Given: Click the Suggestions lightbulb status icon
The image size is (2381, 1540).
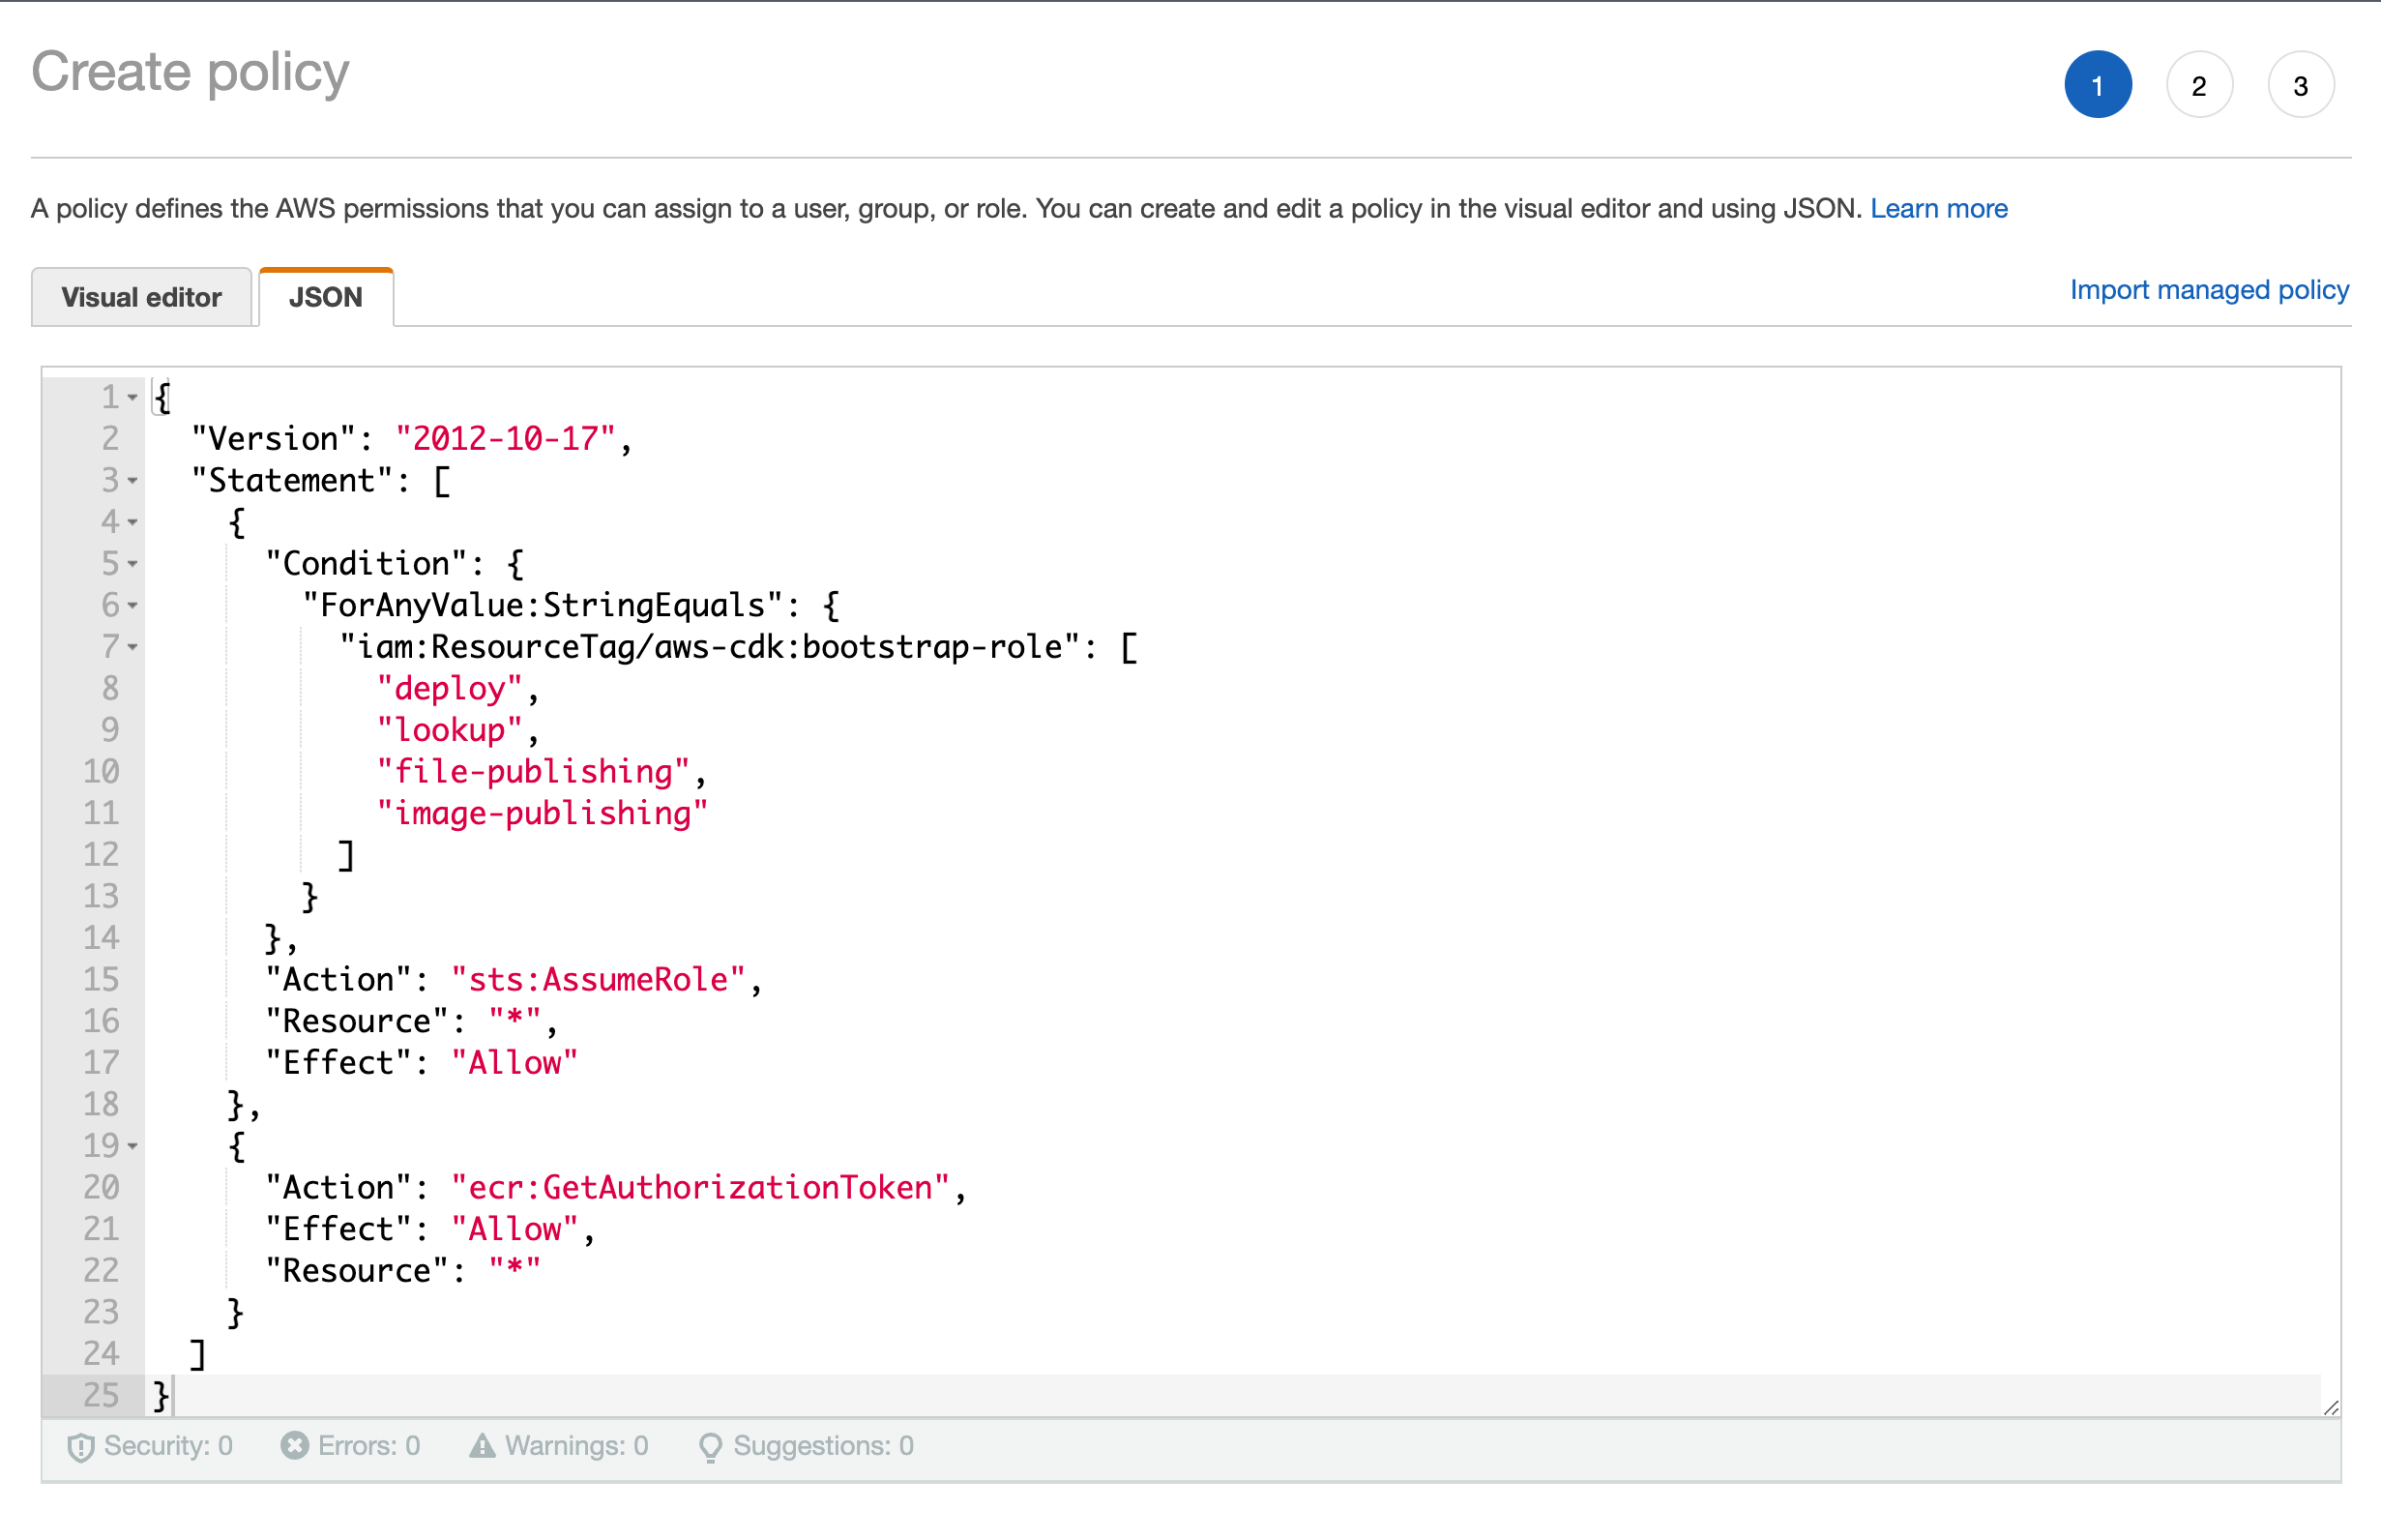Looking at the screenshot, I should click(x=710, y=1447).
